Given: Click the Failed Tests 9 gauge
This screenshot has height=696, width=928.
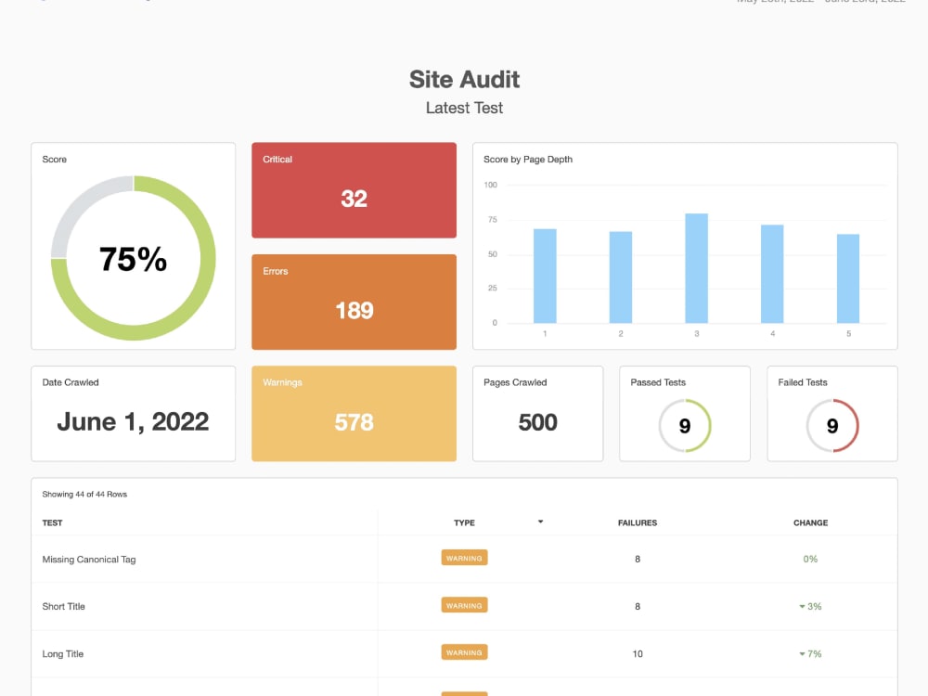Looking at the screenshot, I should [832, 426].
